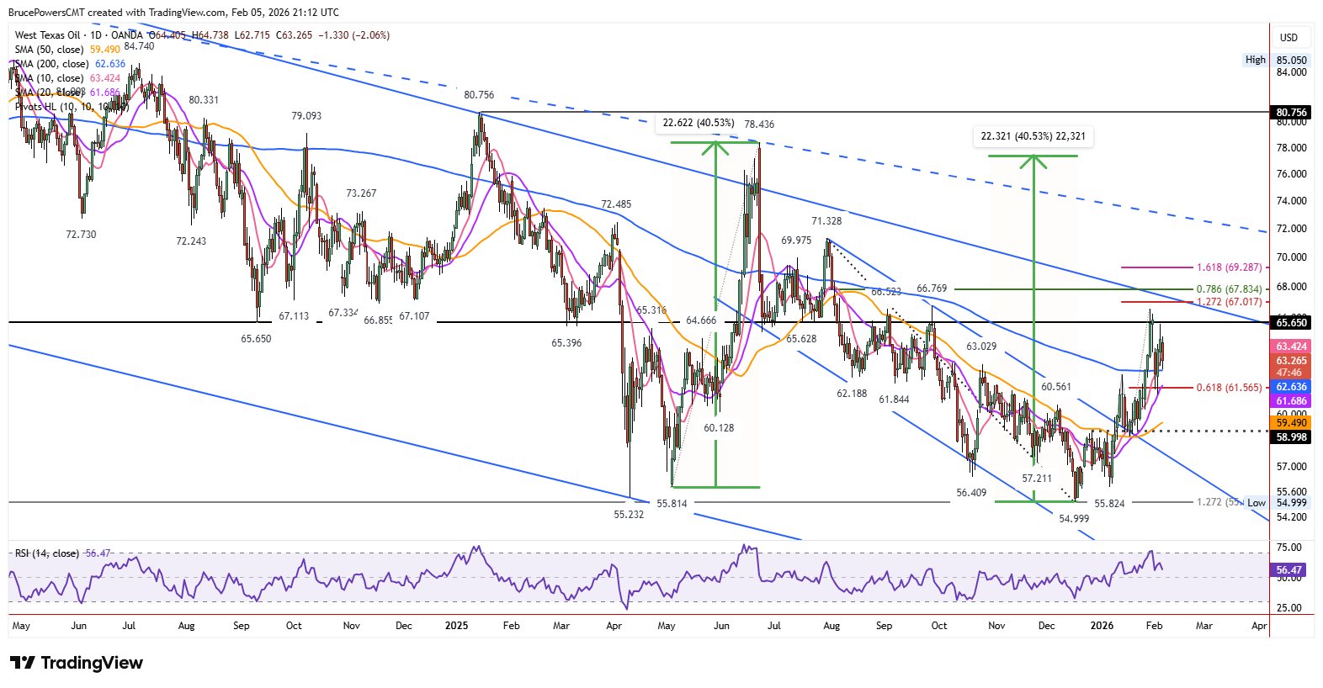Click the pink 63.424 SMA price tag

pyautogui.click(x=1291, y=347)
